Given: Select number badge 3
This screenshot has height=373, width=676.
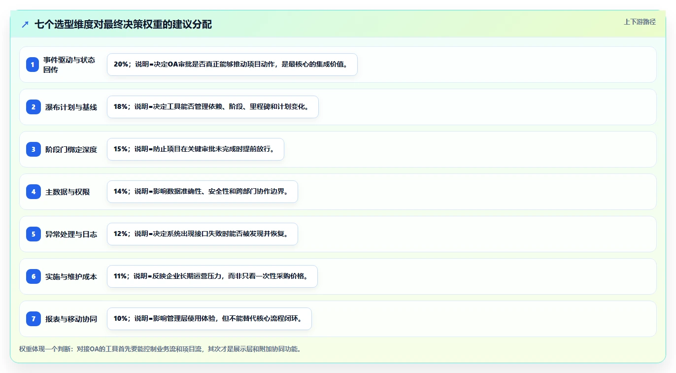Looking at the screenshot, I should 34,149.
